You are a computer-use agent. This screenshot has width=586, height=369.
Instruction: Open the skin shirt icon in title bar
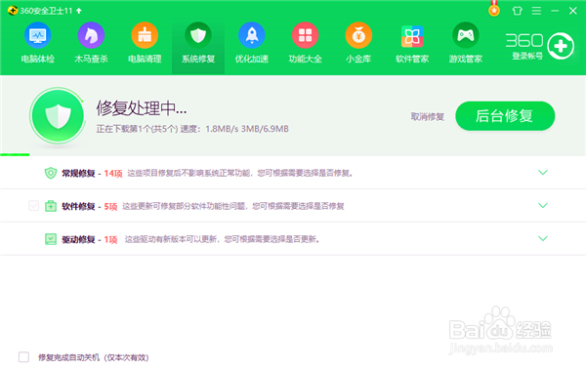click(x=517, y=11)
